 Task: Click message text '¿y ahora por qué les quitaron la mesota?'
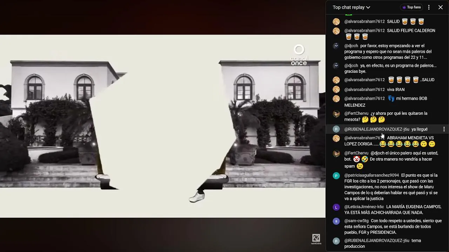coord(386,117)
